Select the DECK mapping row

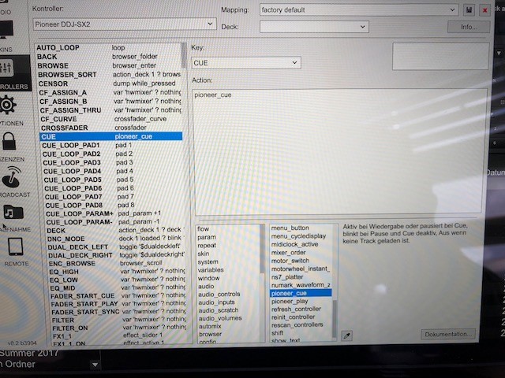[x=115, y=230]
